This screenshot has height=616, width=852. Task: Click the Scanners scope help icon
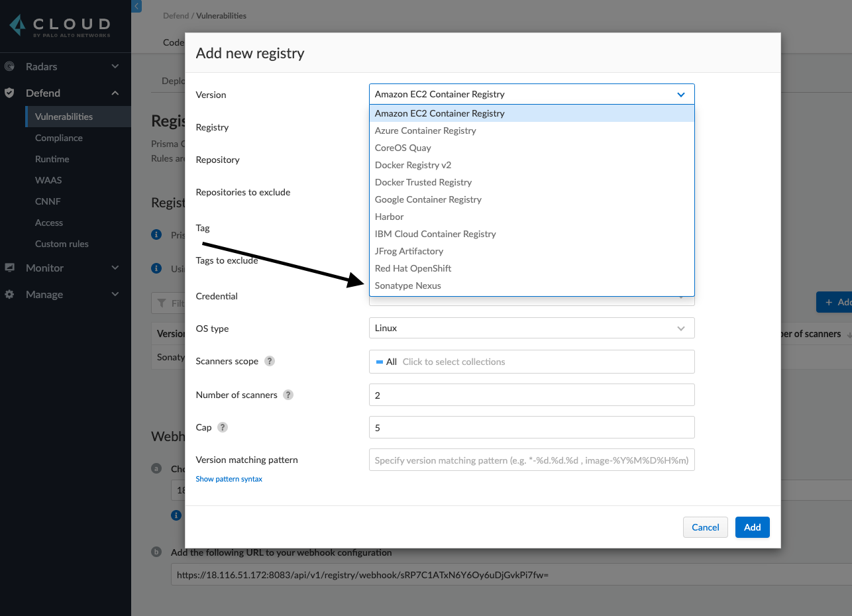[x=270, y=362]
